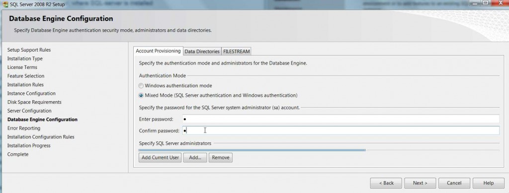Proceed with the Next button

(x=420, y=183)
